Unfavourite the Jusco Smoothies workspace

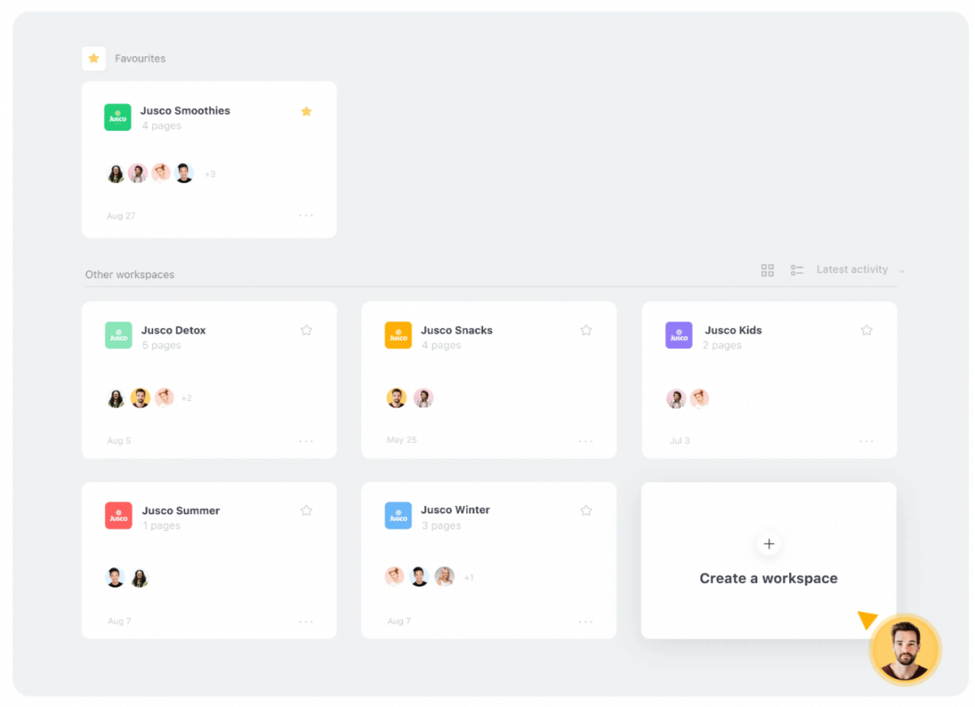[306, 110]
